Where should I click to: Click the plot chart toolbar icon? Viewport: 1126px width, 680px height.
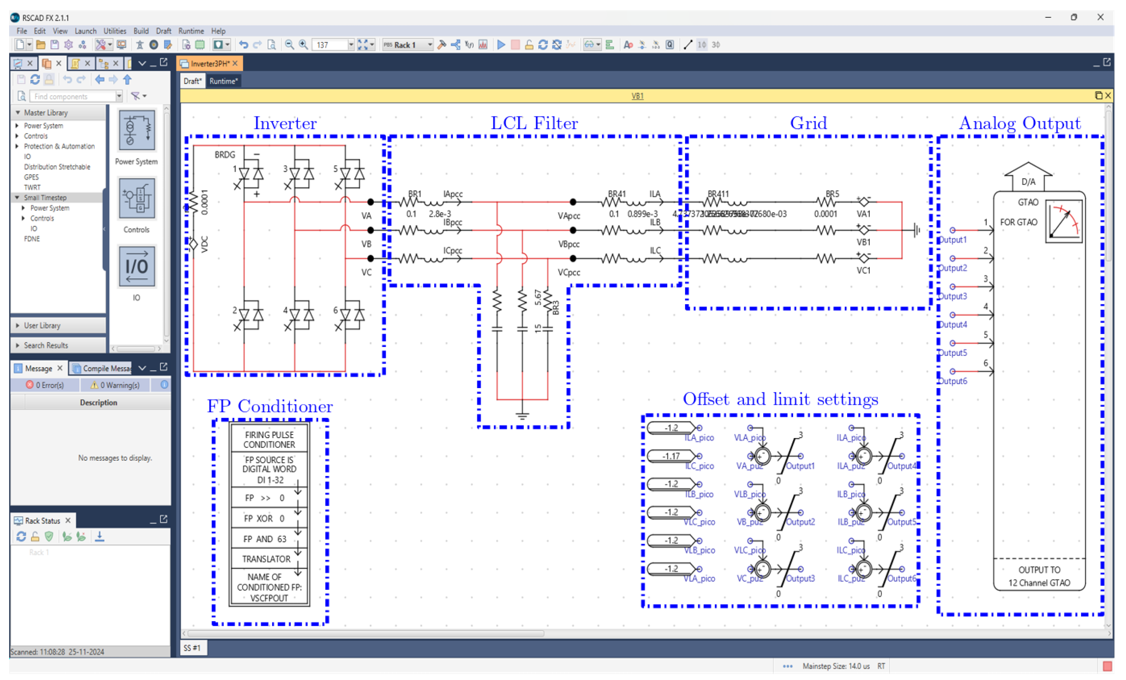click(x=483, y=45)
